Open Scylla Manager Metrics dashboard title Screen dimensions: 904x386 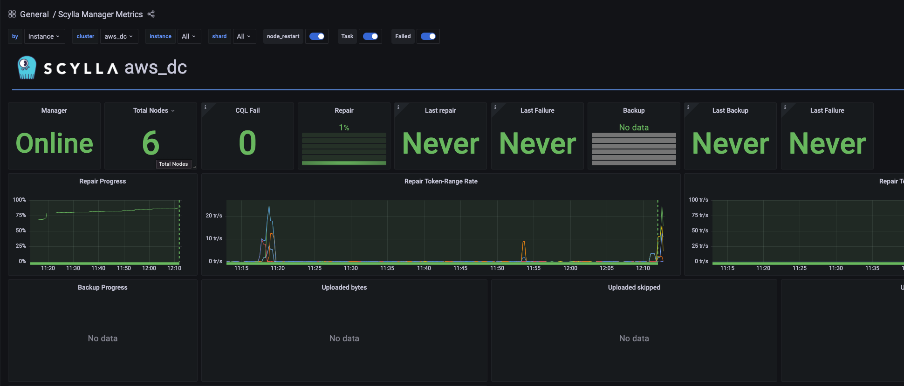pyautogui.click(x=100, y=14)
